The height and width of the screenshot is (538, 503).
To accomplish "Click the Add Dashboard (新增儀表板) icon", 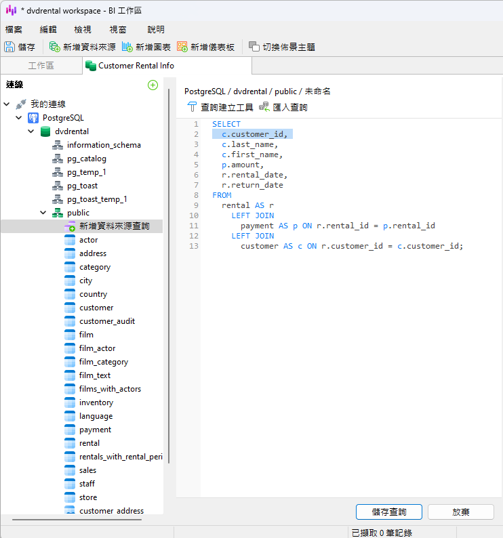I will [x=182, y=47].
